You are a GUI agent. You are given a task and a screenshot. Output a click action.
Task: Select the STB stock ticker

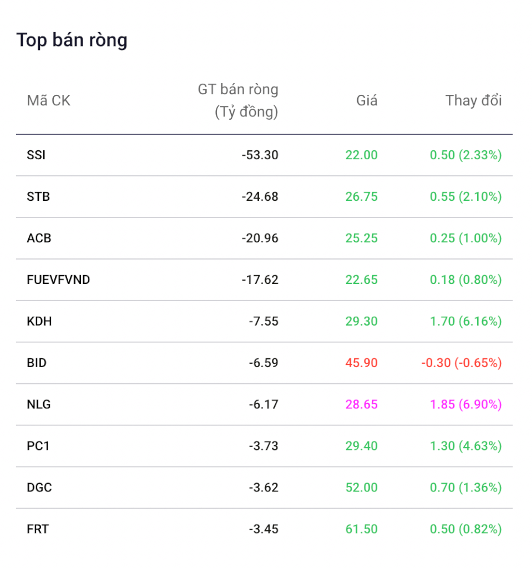[x=38, y=197]
